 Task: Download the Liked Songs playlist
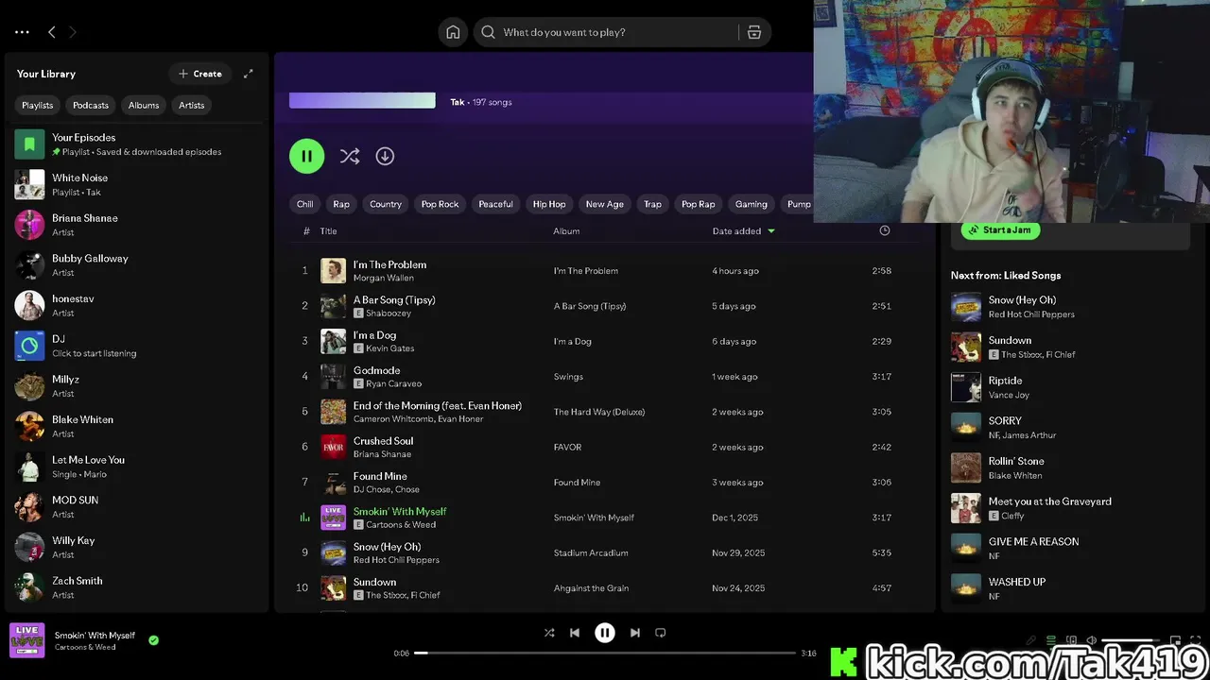[385, 156]
